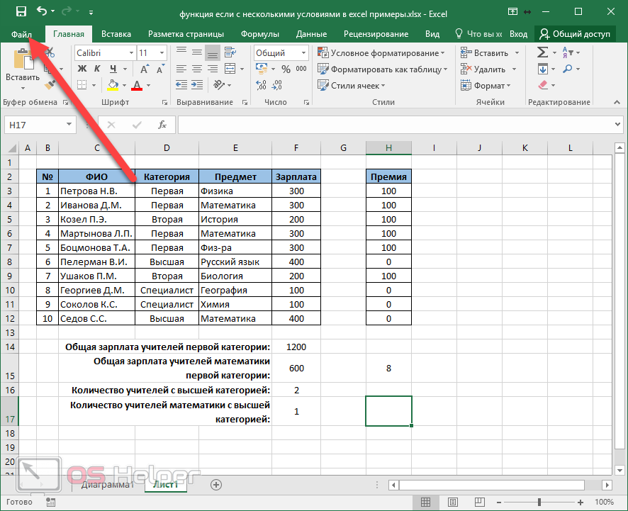This screenshot has width=628, height=511.
Task: Switch to the Диаграмма1 sheet tab
Action: click(106, 485)
